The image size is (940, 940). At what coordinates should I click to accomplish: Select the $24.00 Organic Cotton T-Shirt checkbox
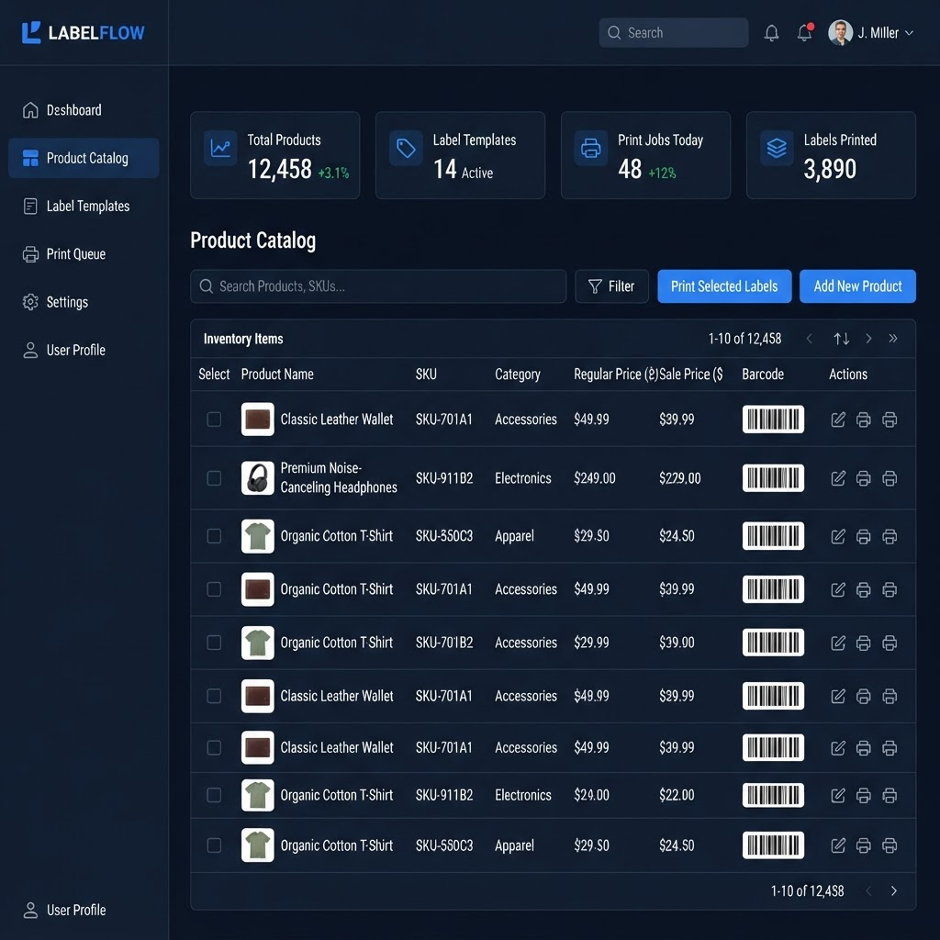click(x=214, y=795)
